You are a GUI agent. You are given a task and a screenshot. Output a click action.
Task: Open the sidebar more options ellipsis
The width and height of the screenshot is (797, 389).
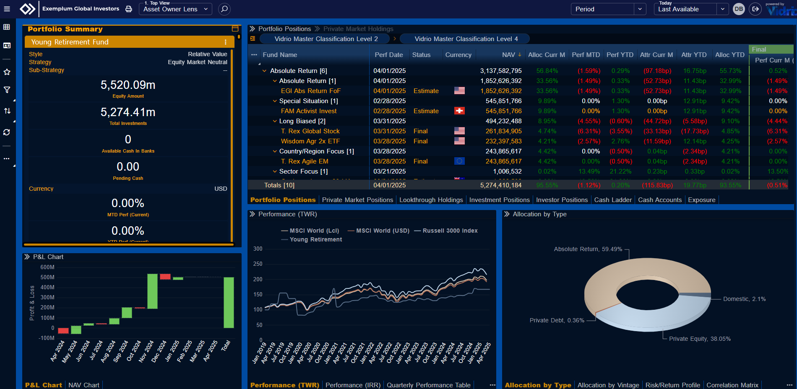coord(7,158)
